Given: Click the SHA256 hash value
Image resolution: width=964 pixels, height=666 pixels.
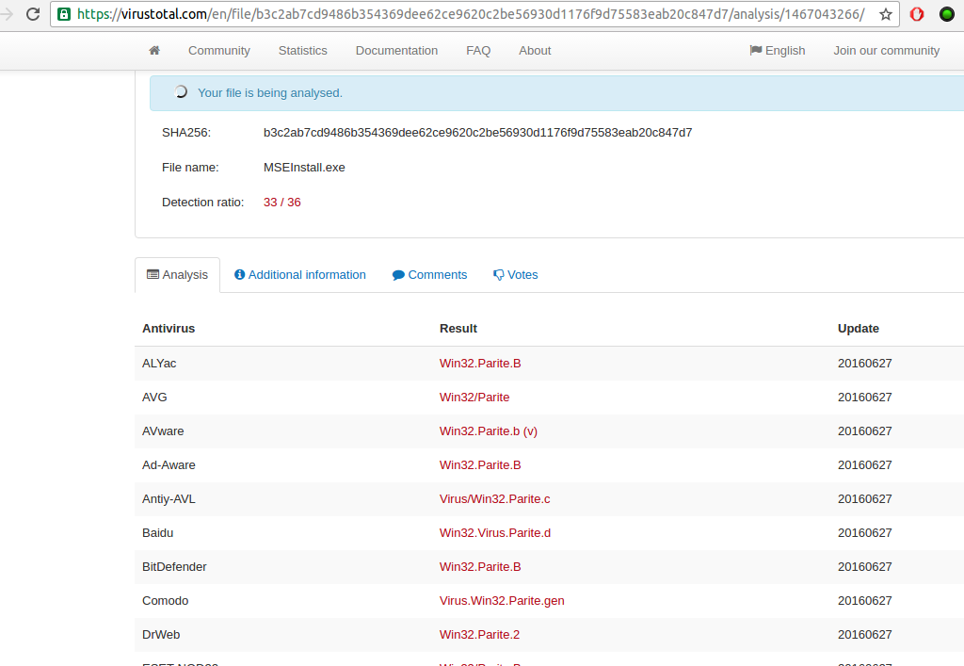Looking at the screenshot, I should (477, 132).
